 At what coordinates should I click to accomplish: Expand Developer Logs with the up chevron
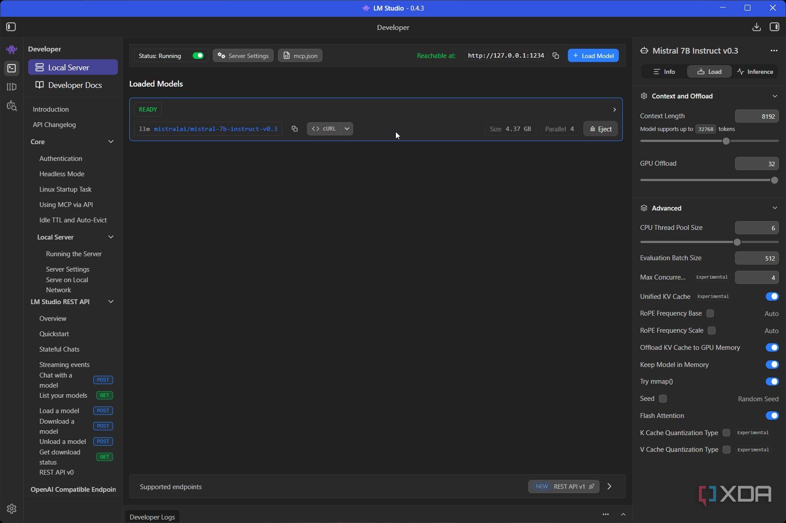point(623,514)
